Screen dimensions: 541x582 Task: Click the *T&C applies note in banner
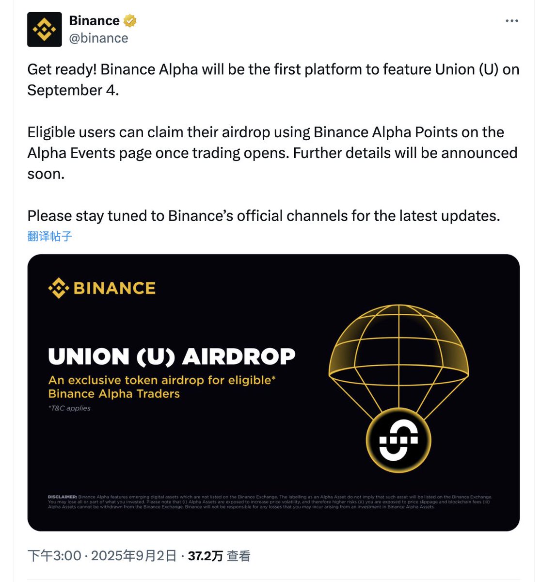pyautogui.click(x=69, y=408)
